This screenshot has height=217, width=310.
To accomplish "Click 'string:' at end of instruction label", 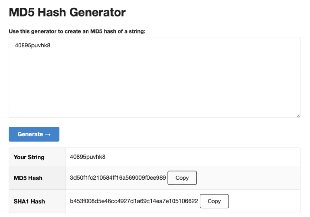I will click(137, 31).
